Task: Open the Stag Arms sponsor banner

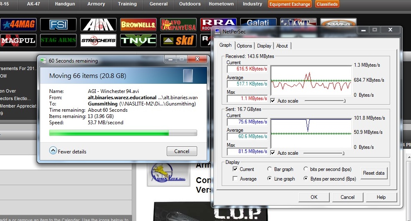Action: [58, 40]
